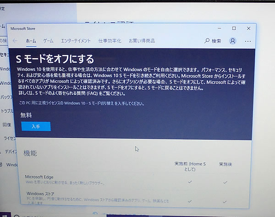Click the back arrow in Microsoft Store
The height and width of the screenshot is (217, 275).
pos(15,41)
